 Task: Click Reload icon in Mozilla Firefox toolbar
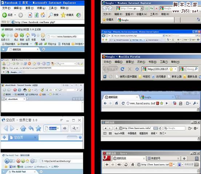click(122, 69)
